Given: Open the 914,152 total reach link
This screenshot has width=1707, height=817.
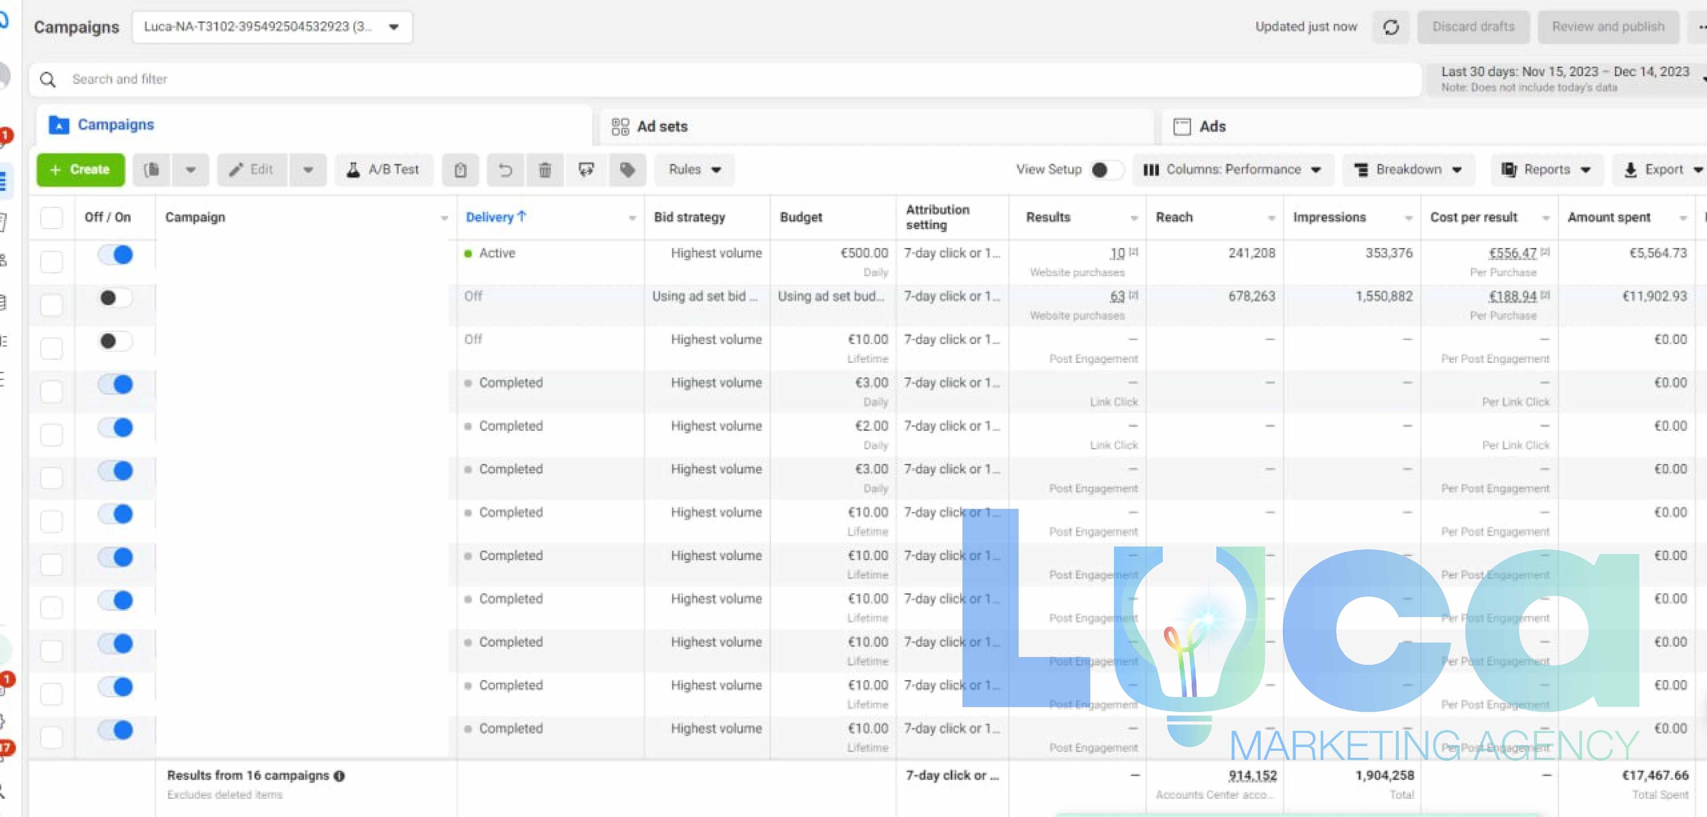Looking at the screenshot, I should pos(1252,775).
